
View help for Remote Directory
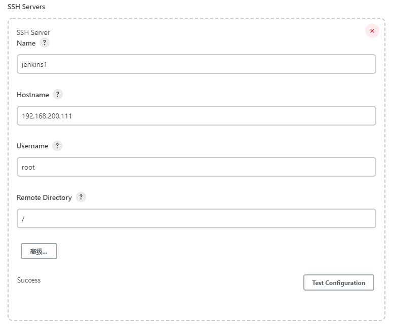tap(81, 197)
